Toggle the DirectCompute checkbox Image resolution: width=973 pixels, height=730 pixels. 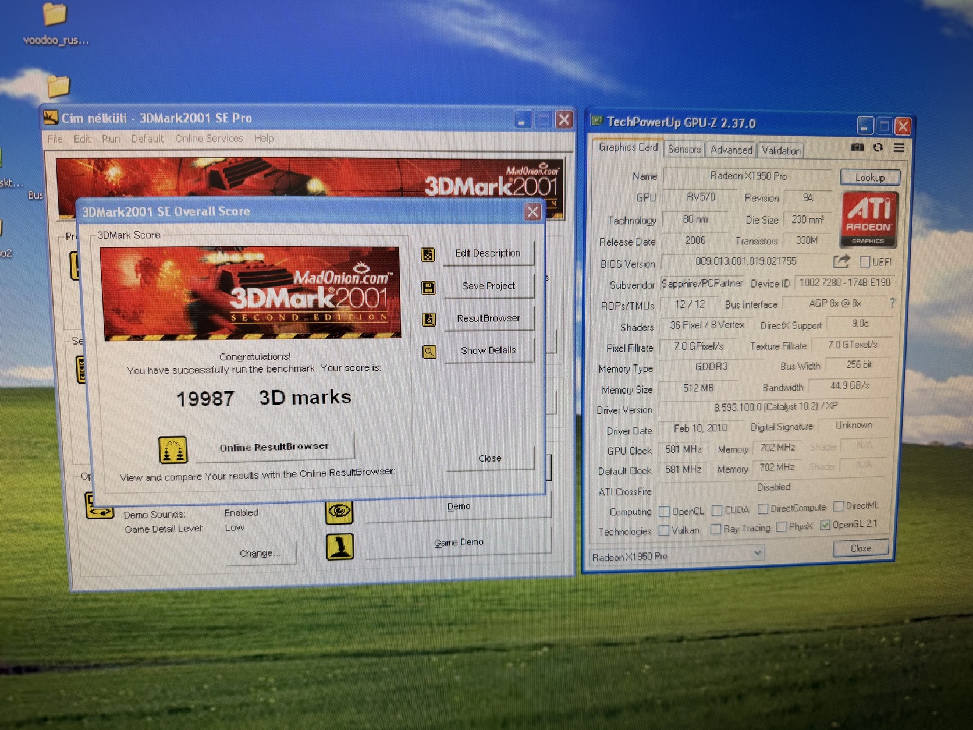point(763,509)
